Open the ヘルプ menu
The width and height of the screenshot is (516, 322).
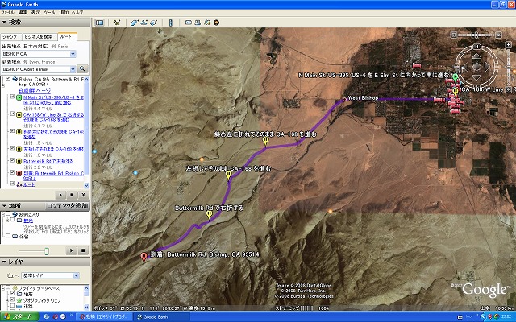(x=77, y=13)
